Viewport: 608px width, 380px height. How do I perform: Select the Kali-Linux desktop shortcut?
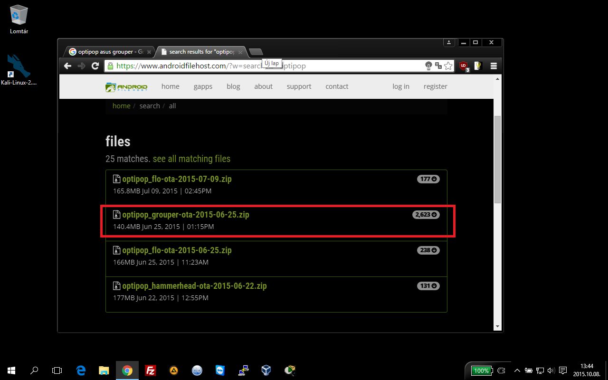point(19,69)
